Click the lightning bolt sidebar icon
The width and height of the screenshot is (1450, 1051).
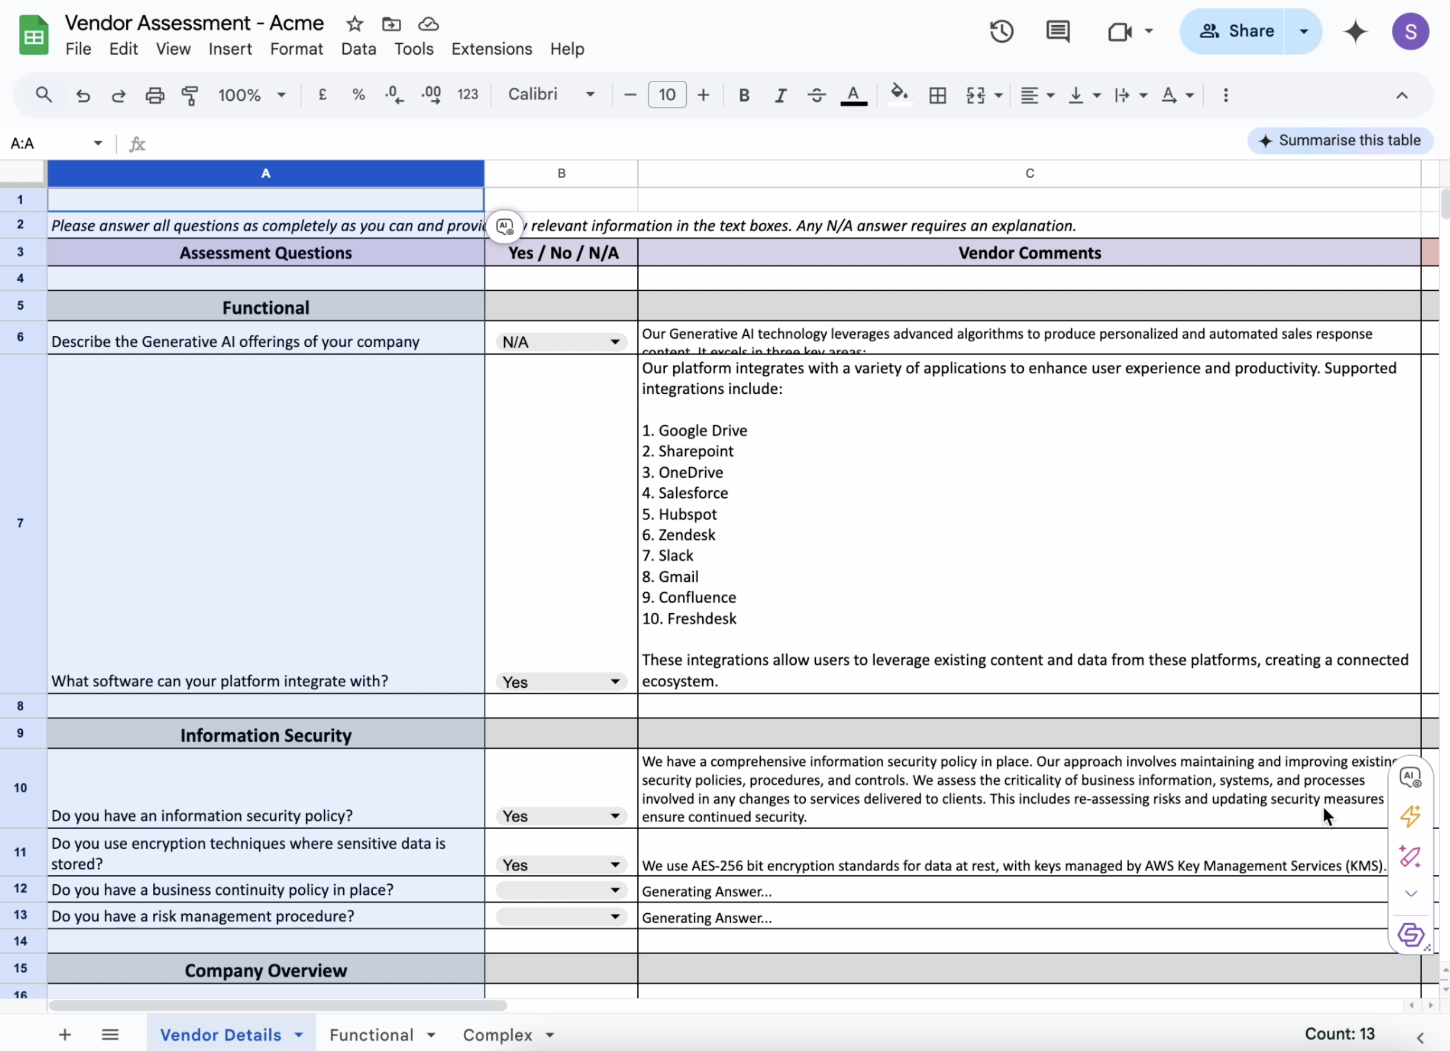tap(1410, 816)
